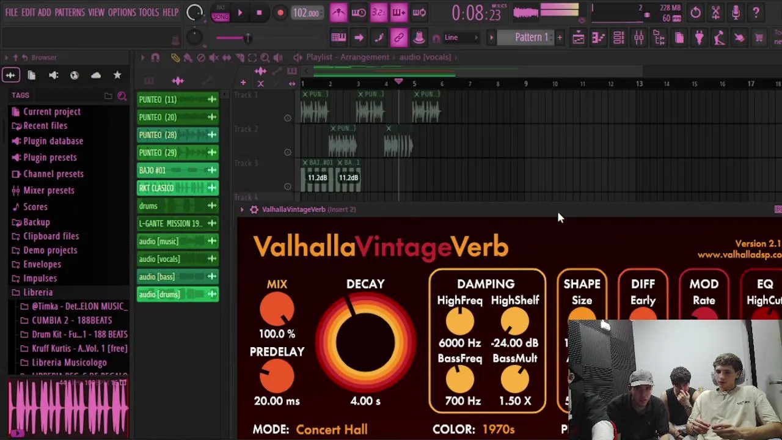The image size is (782, 440).
Task: Open the HELP menu
Action: (x=170, y=12)
